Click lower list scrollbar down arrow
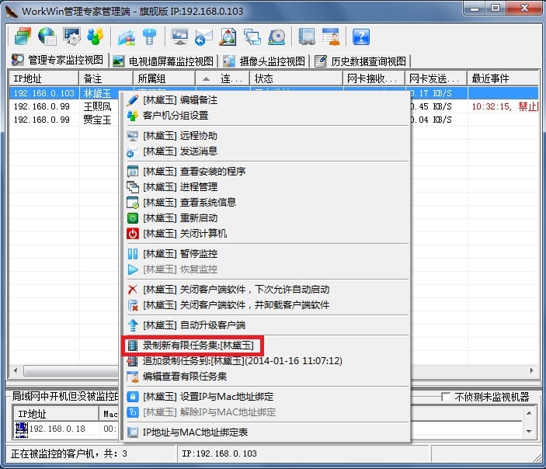The height and width of the screenshot is (469, 546). [x=529, y=432]
